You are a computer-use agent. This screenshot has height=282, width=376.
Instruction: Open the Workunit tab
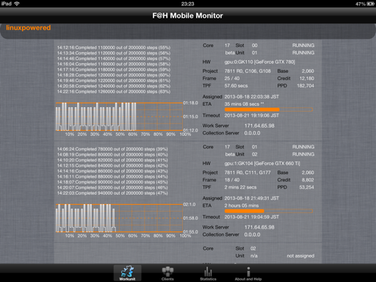[127, 273]
